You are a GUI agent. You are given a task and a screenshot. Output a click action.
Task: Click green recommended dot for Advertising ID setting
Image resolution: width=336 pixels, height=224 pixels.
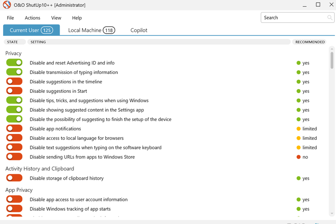coord(298,63)
